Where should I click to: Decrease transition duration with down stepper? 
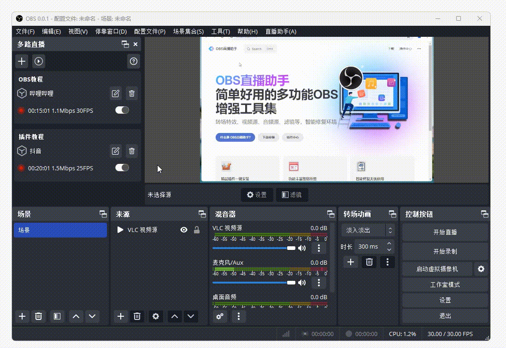tap(389, 249)
